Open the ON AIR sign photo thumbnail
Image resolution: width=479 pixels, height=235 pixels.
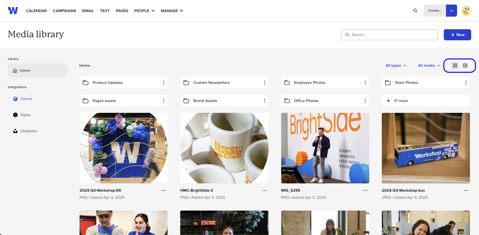[224, 223]
